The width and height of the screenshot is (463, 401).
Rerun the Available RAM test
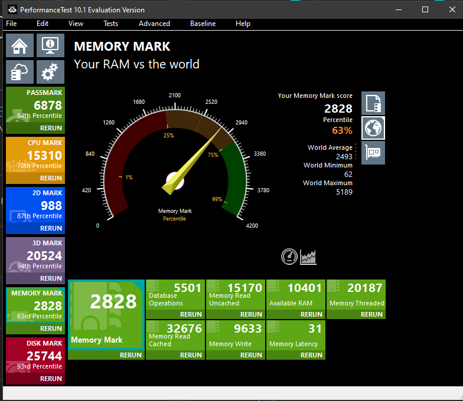coord(296,315)
